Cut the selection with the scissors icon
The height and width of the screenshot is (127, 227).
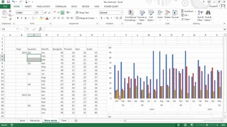click(10, 11)
